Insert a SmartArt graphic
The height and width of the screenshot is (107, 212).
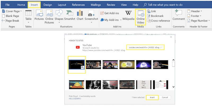[70, 15]
